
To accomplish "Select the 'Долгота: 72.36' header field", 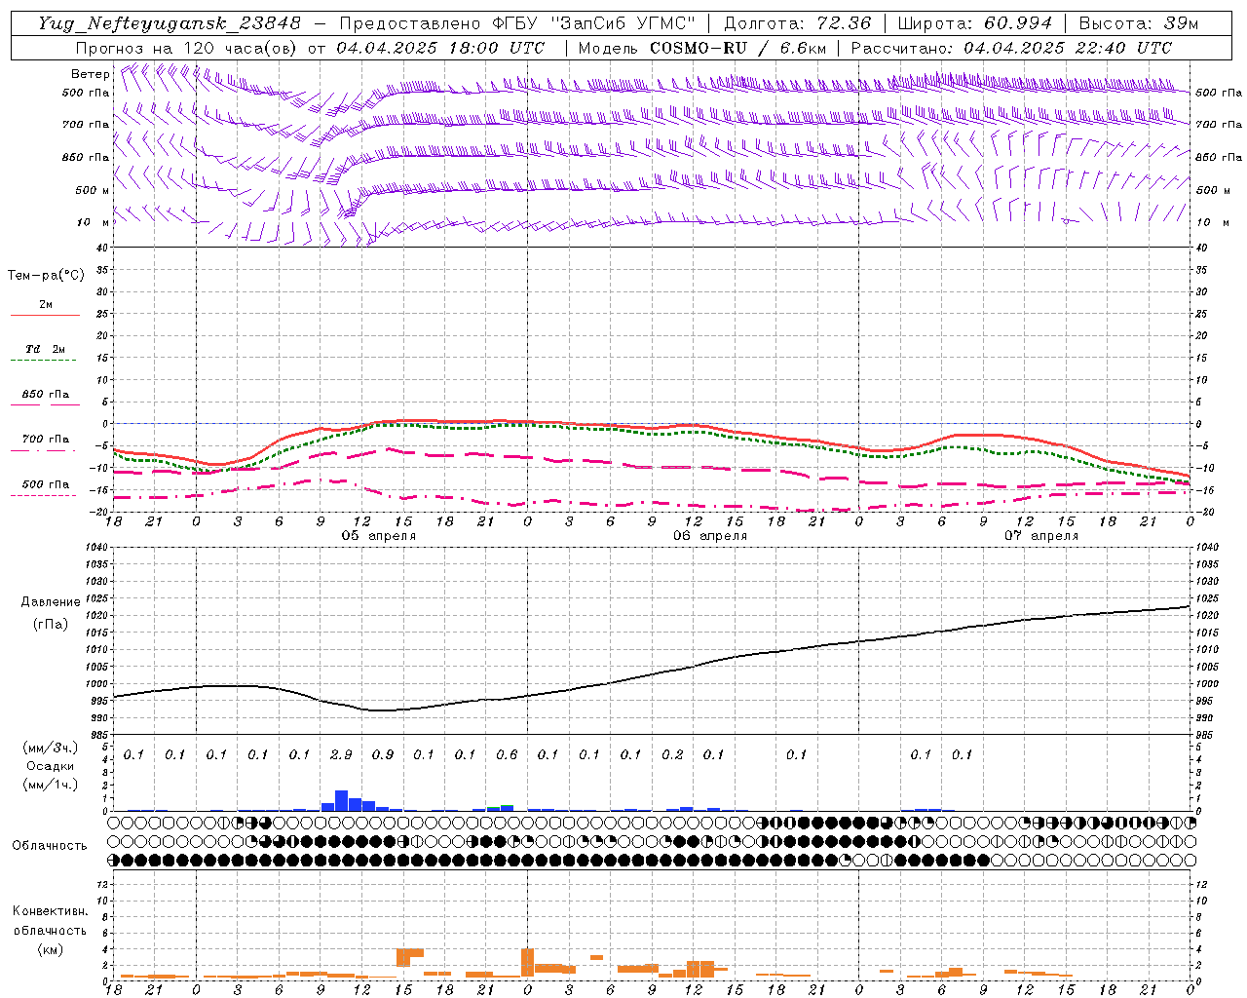I will [x=797, y=23].
